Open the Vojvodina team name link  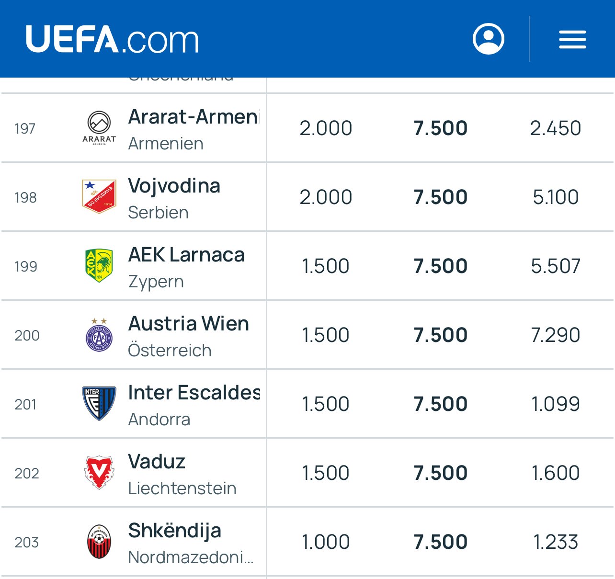pos(174,186)
